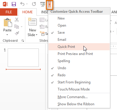Open the Copy dropdown arrow
The width and height of the screenshot is (117, 110).
(x=22, y=27)
